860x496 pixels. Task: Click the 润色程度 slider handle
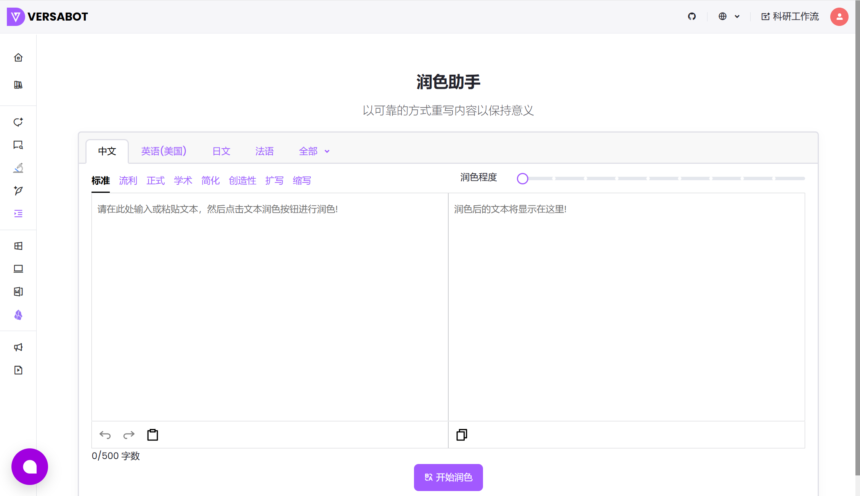[x=523, y=178]
